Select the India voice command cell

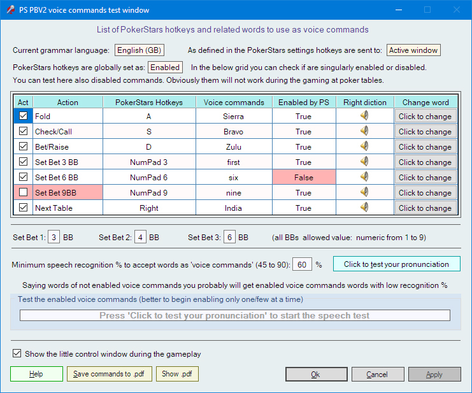pos(234,208)
